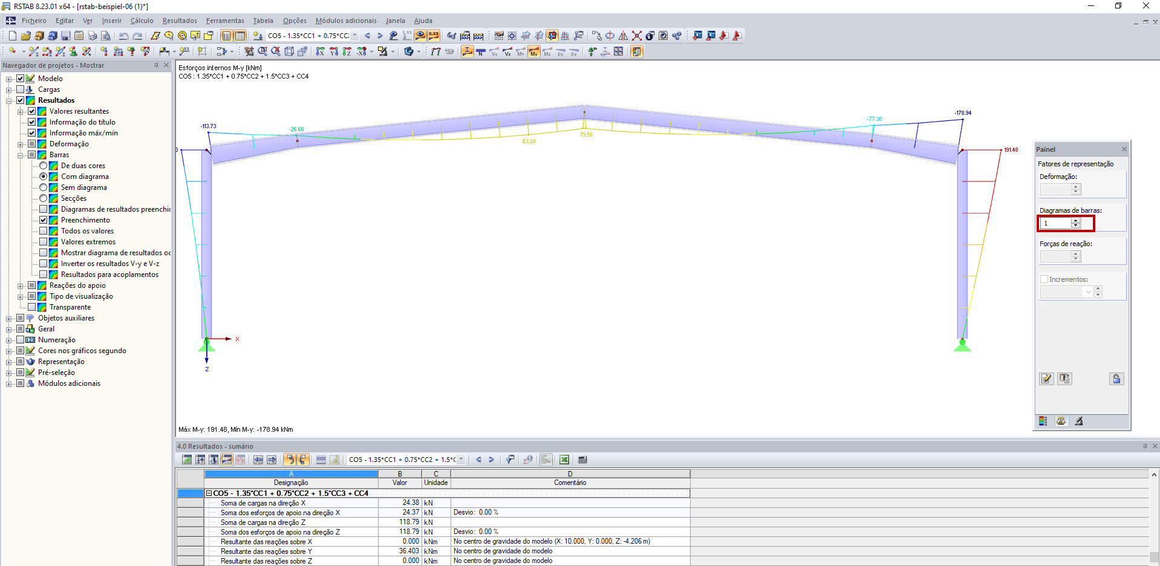
Task: Show the Mz moment diagram
Action: click(x=547, y=52)
